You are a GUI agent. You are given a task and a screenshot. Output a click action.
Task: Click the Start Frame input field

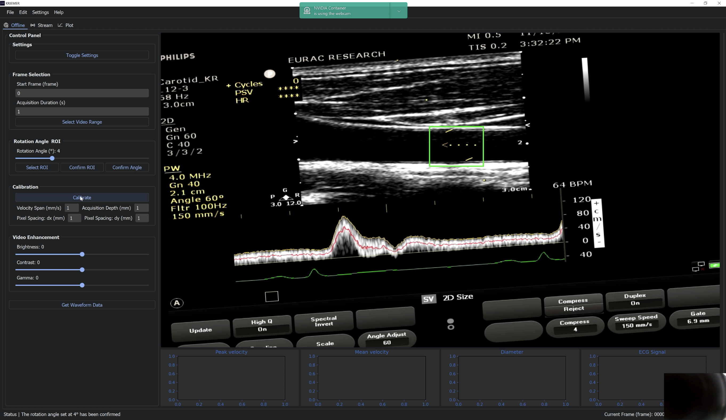[x=82, y=93]
